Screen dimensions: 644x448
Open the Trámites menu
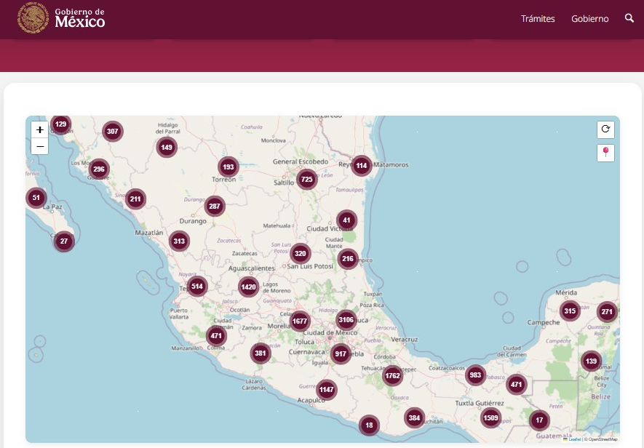pyautogui.click(x=538, y=18)
